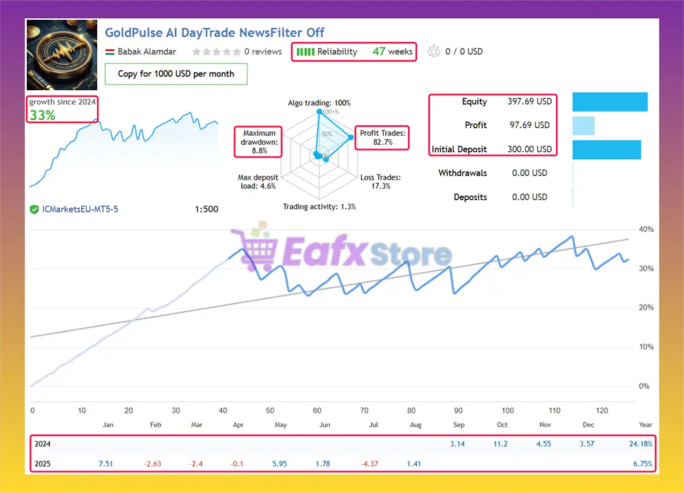This screenshot has width=684, height=493.
Task: Click Maximum drawdown: 8.8% label
Action: (x=259, y=142)
